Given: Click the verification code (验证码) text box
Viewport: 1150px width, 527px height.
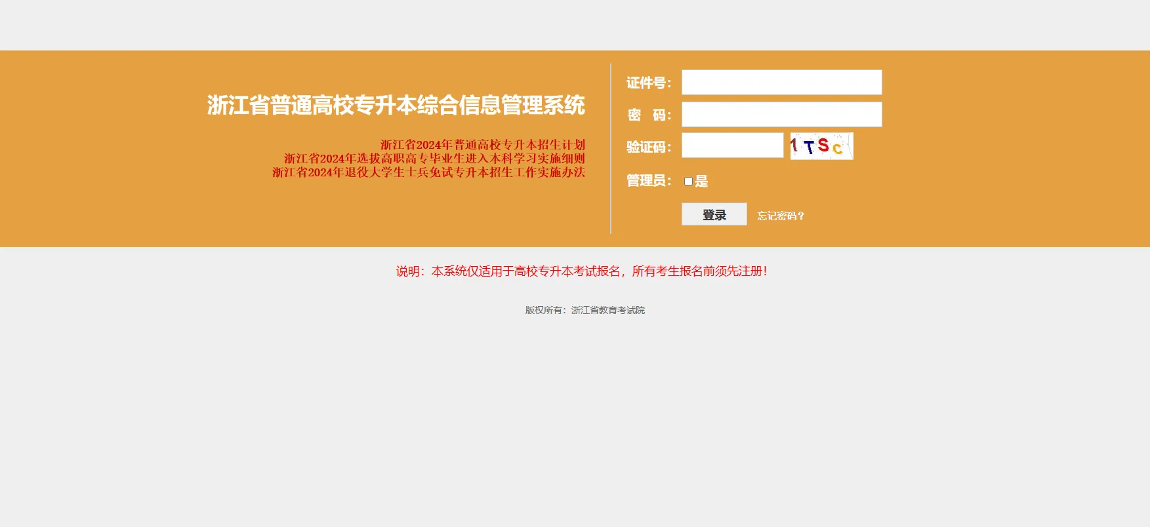Looking at the screenshot, I should [x=732, y=146].
